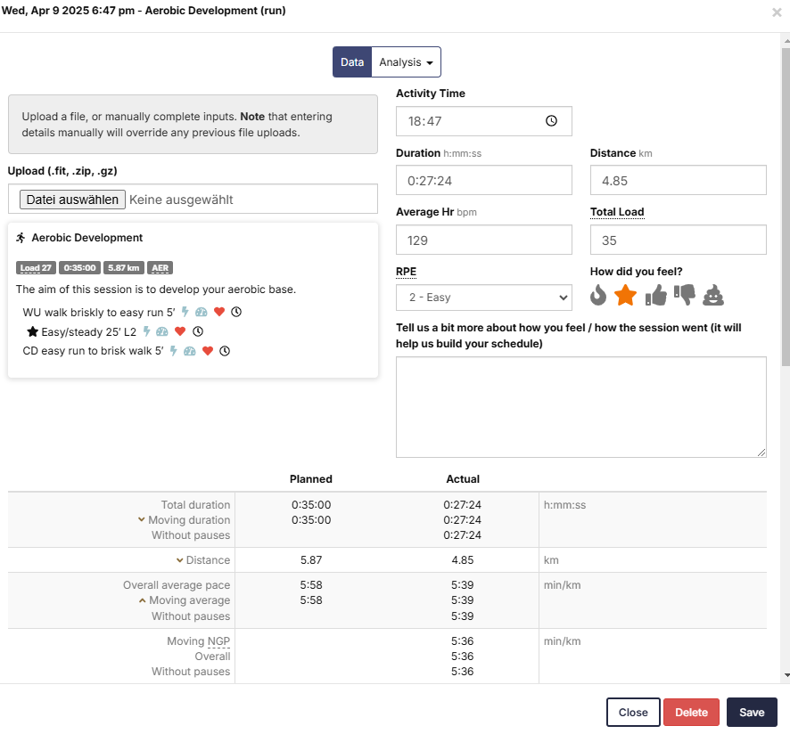
Task: Click the lightning icon on Easy/steady step
Action: (x=147, y=331)
